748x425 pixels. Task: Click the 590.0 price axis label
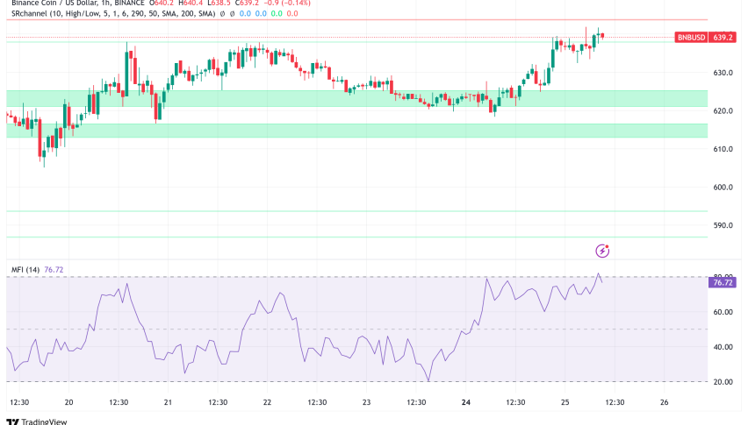click(723, 225)
